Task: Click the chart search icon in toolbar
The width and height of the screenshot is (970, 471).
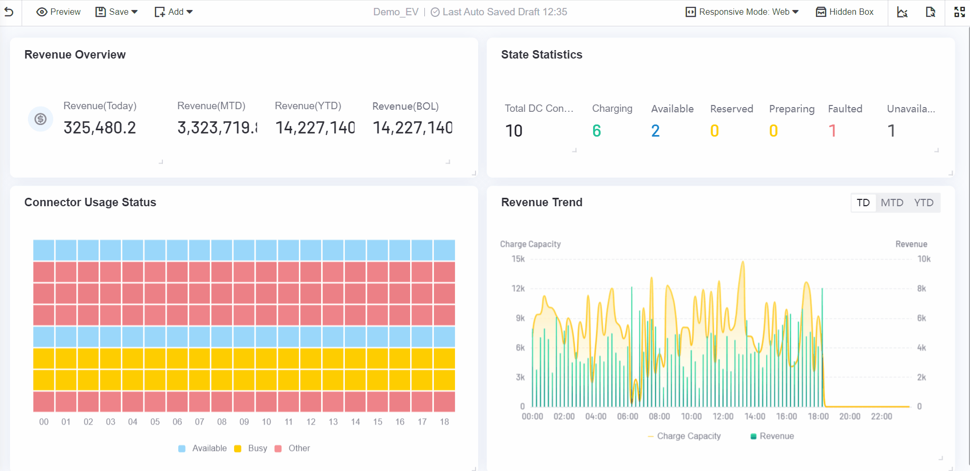Action: (902, 12)
